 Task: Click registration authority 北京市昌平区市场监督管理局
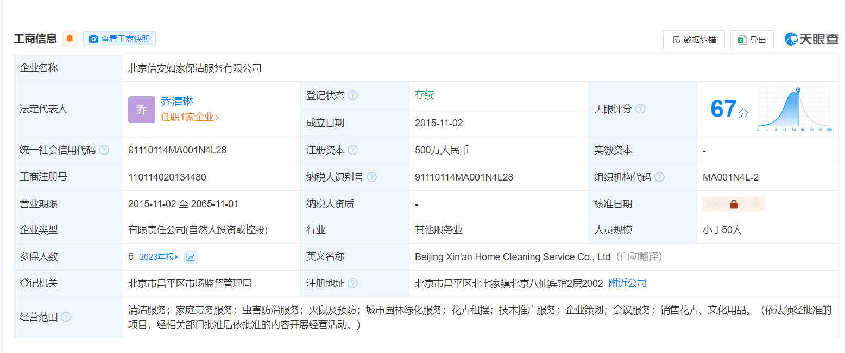click(x=190, y=283)
